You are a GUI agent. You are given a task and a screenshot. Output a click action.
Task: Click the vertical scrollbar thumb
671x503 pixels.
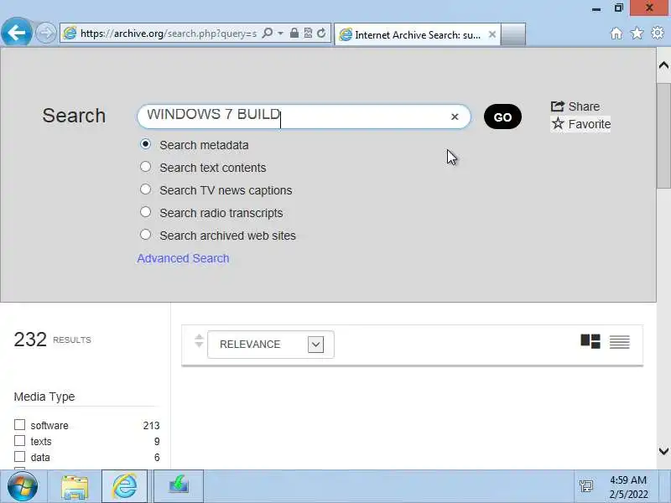(x=663, y=136)
